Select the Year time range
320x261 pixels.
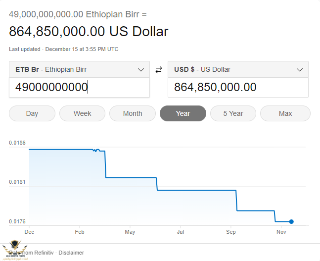click(x=183, y=113)
